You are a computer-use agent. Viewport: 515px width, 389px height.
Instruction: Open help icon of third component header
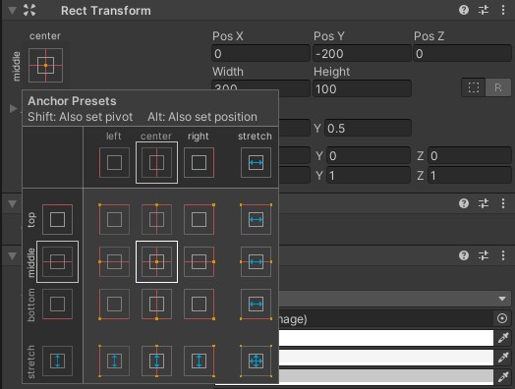(464, 255)
